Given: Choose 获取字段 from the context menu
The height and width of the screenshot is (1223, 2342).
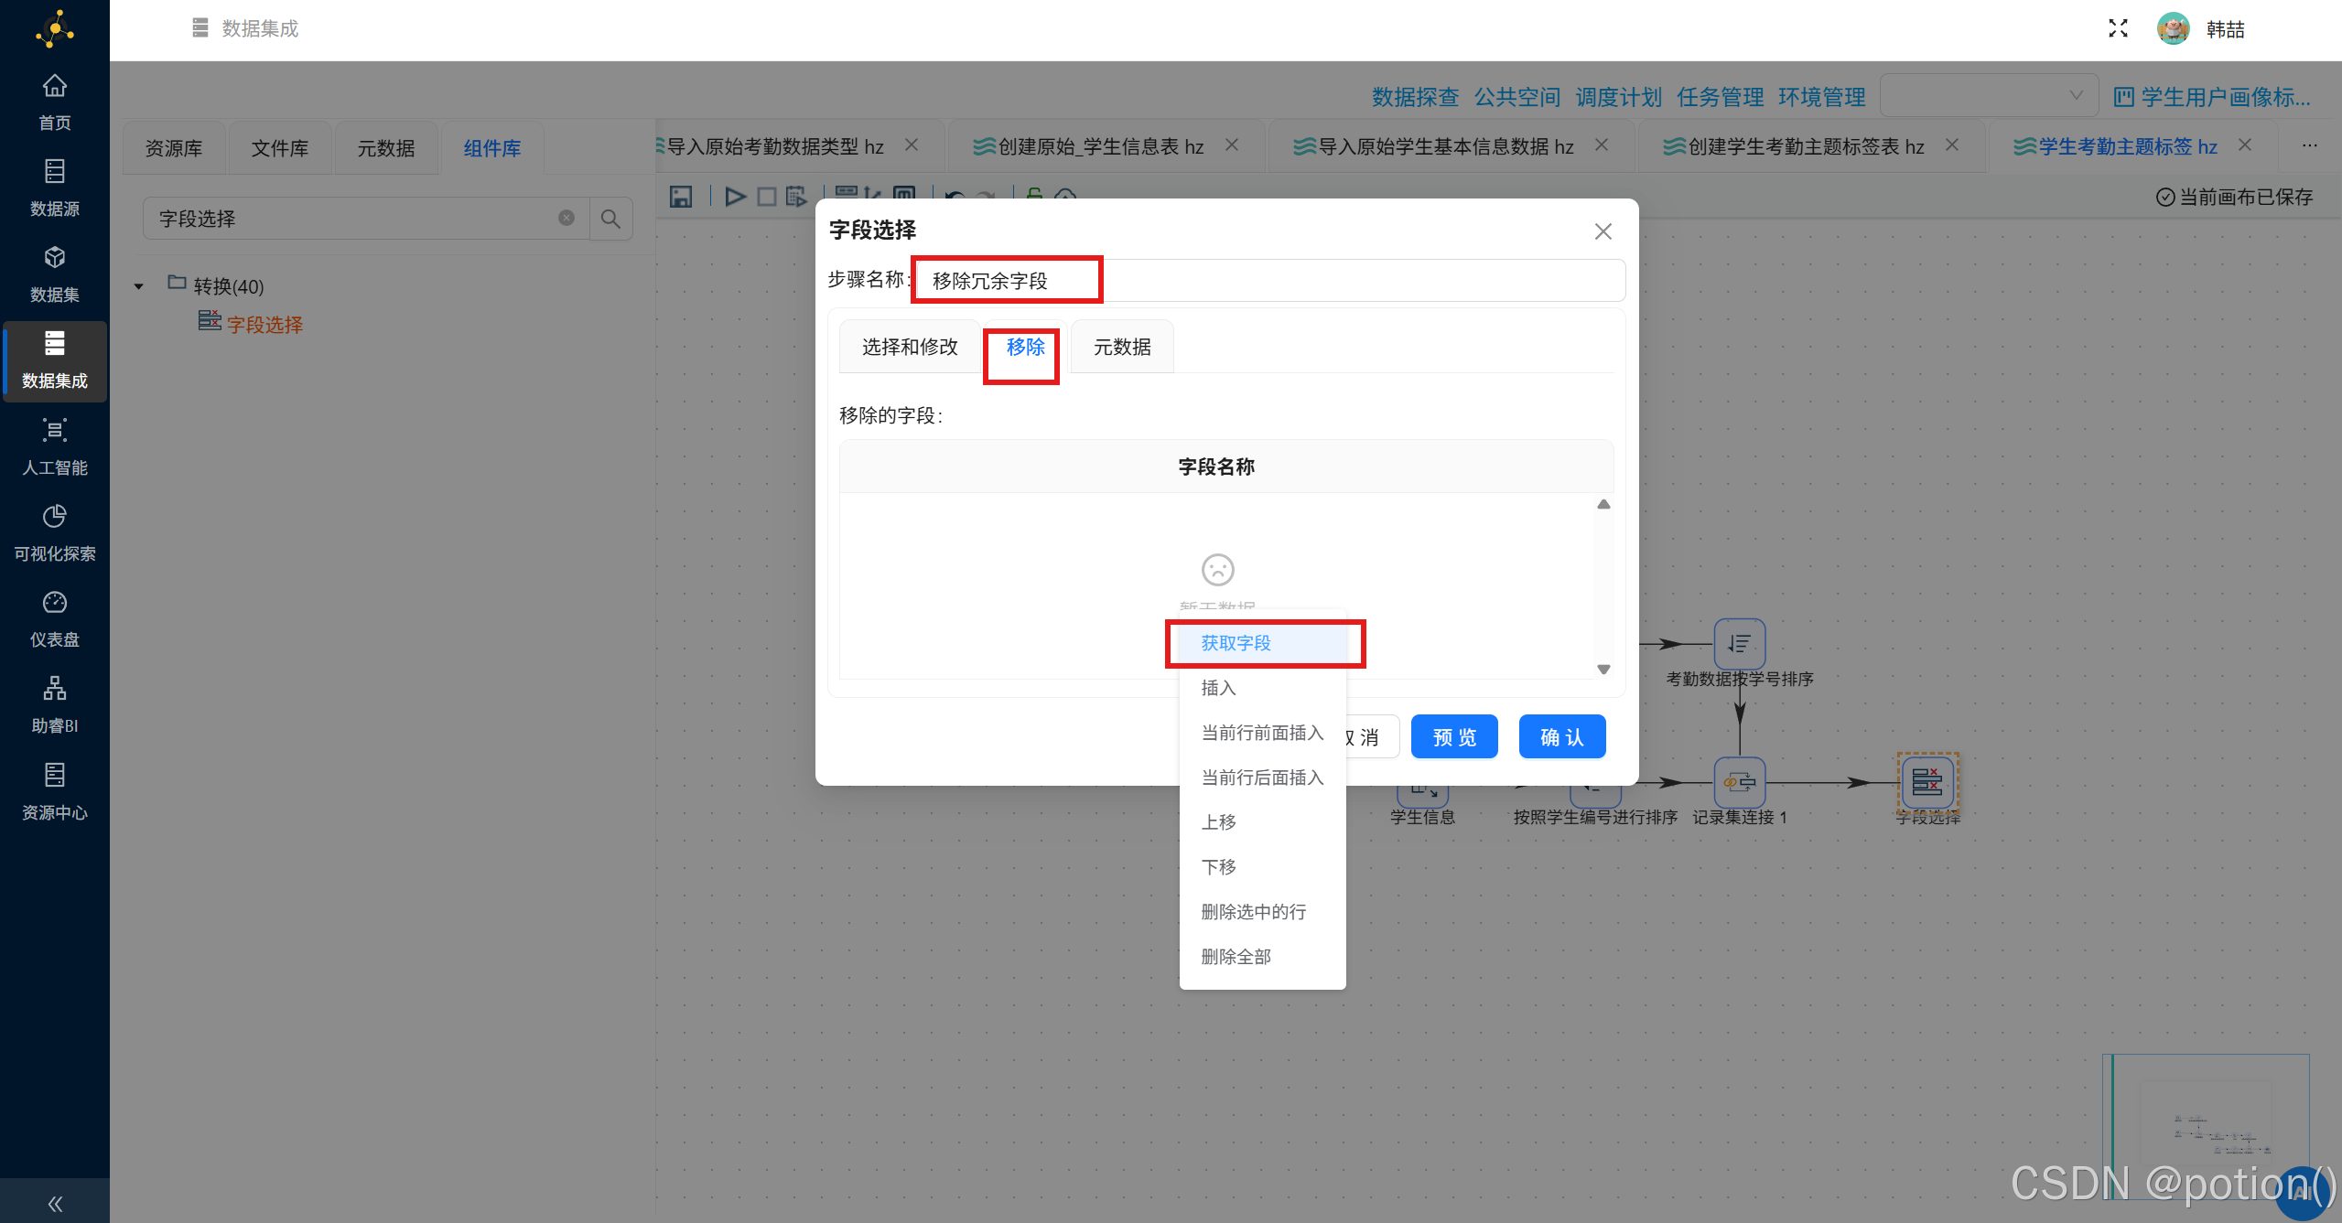Looking at the screenshot, I should click(x=1262, y=643).
